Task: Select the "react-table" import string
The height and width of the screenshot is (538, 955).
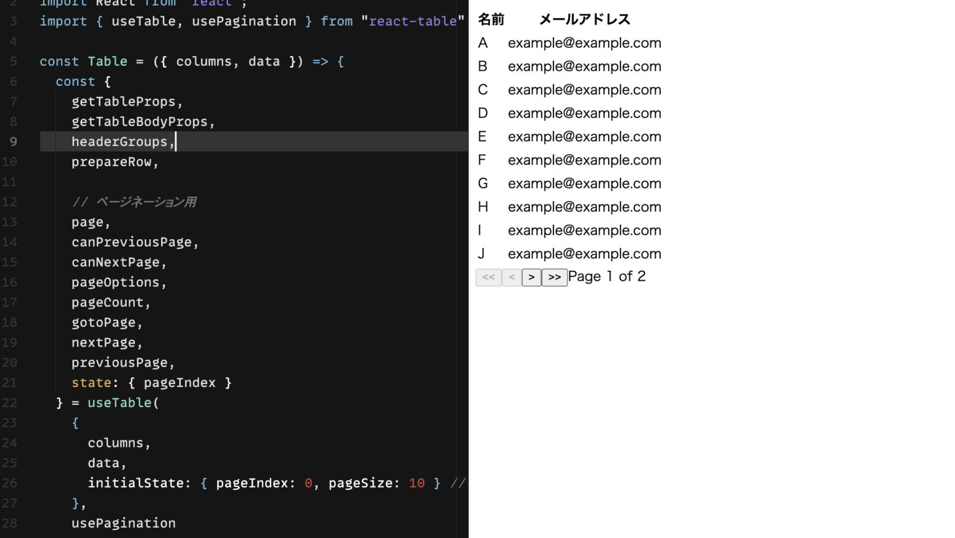Action: pyautogui.click(x=413, y=21)
